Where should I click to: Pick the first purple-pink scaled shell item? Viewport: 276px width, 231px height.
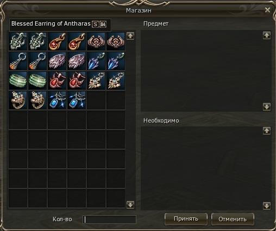click(x=57, y=61)
